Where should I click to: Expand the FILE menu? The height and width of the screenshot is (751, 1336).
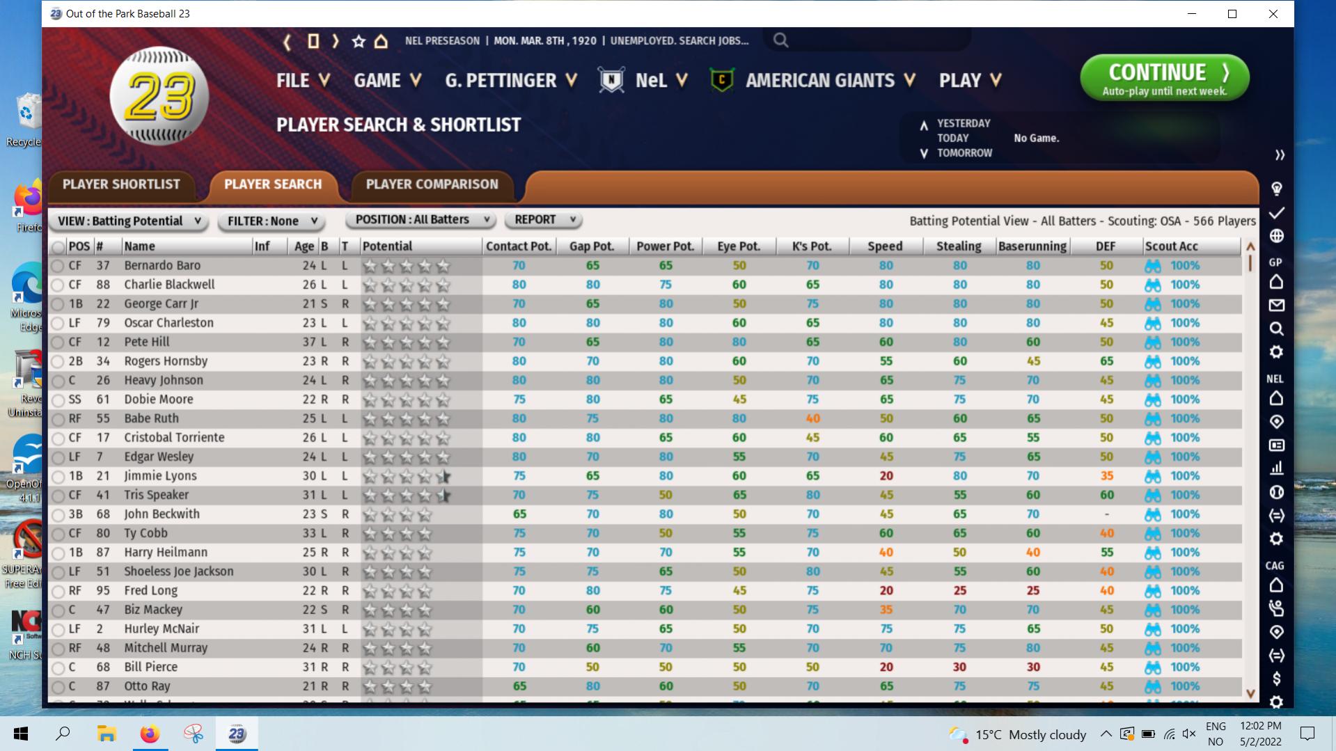point(303,81)
